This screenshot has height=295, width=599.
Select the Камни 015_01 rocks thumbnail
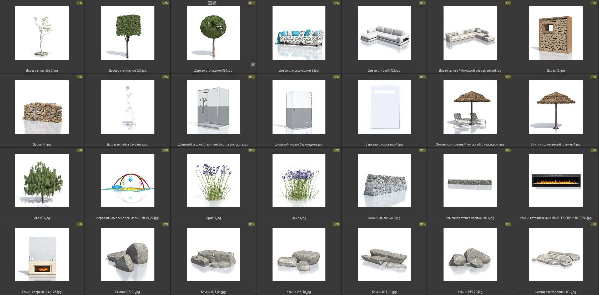(x=128, y=255)
